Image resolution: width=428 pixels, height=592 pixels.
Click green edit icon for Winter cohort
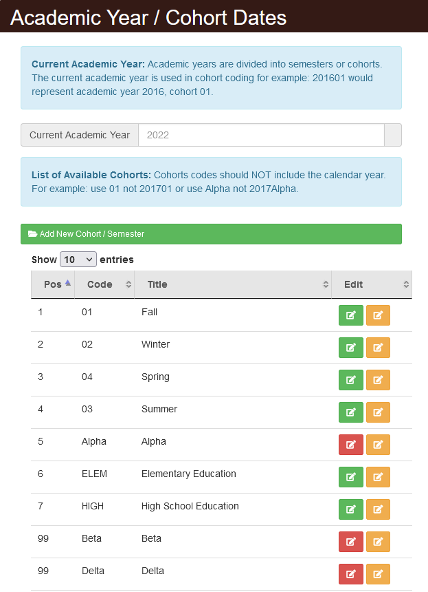[x=351, y=348]
